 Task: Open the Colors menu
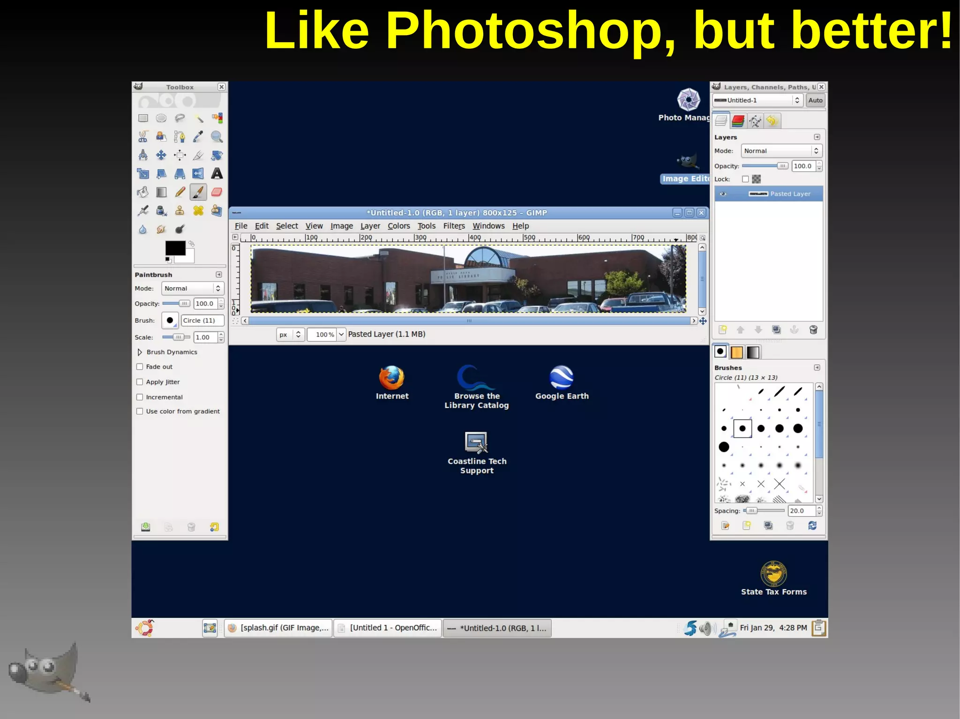[x=398, y=226]
